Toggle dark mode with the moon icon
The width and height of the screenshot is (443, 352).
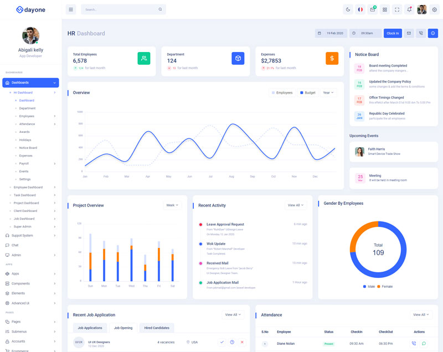pyautogui.click(x=348, y=9)
